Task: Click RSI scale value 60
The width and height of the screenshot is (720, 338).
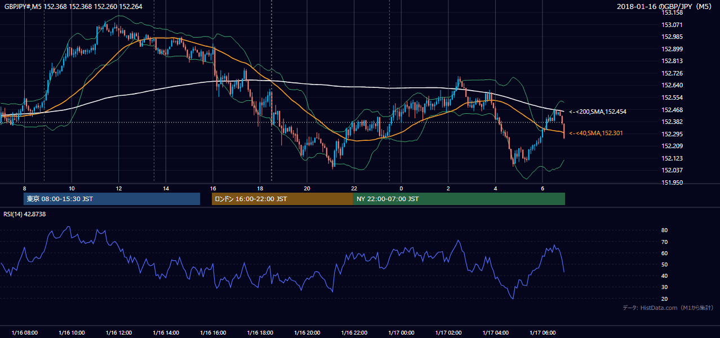Action: click(664, 253)
